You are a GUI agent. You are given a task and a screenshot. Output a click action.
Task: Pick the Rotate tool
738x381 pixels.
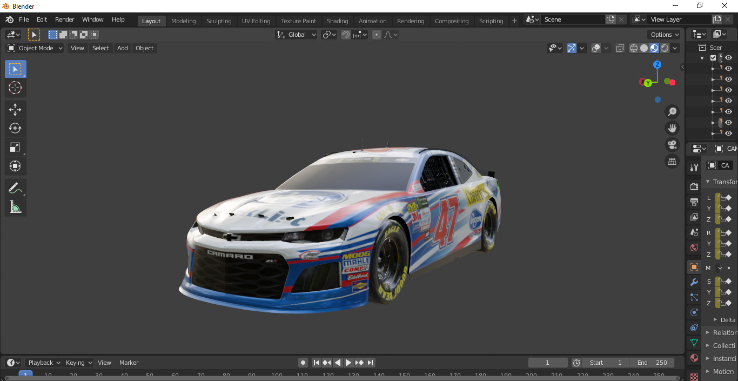[x=15, y=128]
